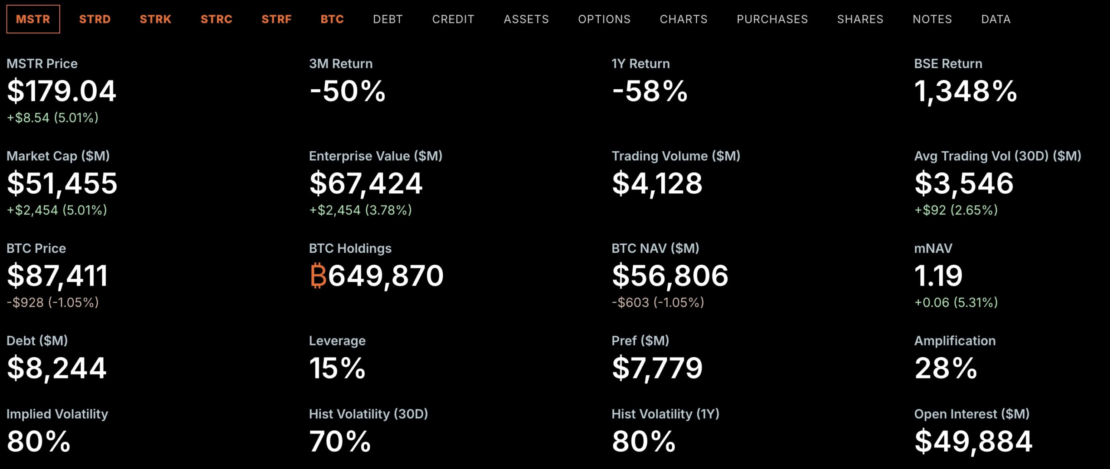This screenshot has height=469, width=1110.
Task: Switch to the CHARTS tab
Action: [683, 19]
